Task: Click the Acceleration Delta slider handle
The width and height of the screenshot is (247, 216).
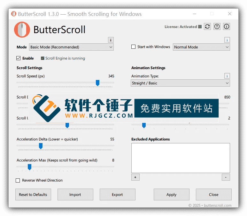Action: pos(41,146)
